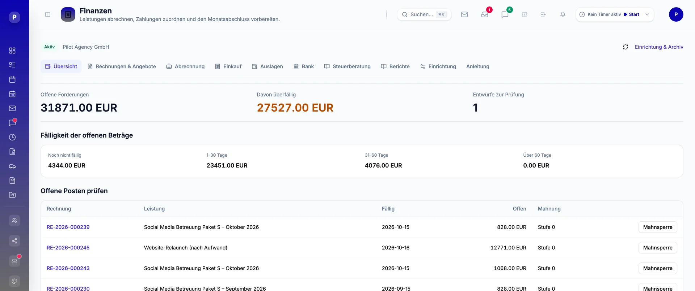The height and width of the screenshot is (291, 695).
Task: Open the user avatar P in header
Action: coord(676,14)
